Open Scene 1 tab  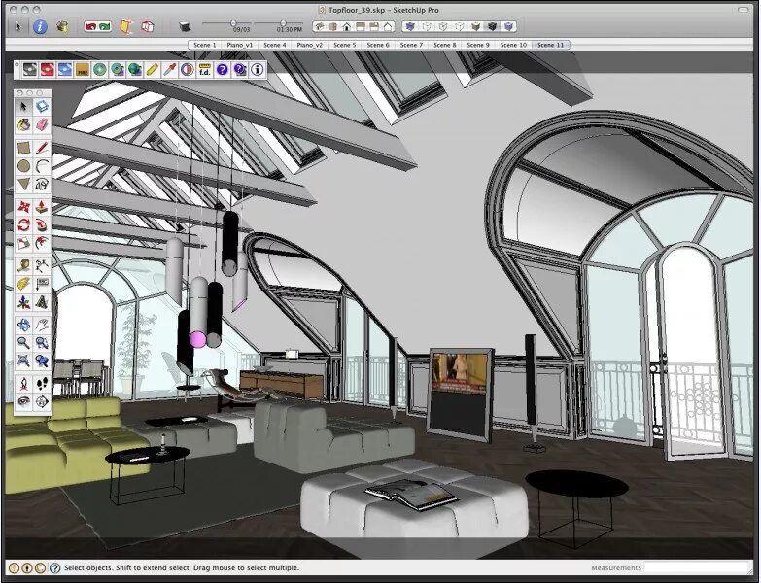tap(205, 45)
